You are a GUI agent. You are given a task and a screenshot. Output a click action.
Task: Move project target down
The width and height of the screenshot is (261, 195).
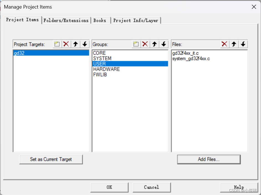(x=85, y=44)
